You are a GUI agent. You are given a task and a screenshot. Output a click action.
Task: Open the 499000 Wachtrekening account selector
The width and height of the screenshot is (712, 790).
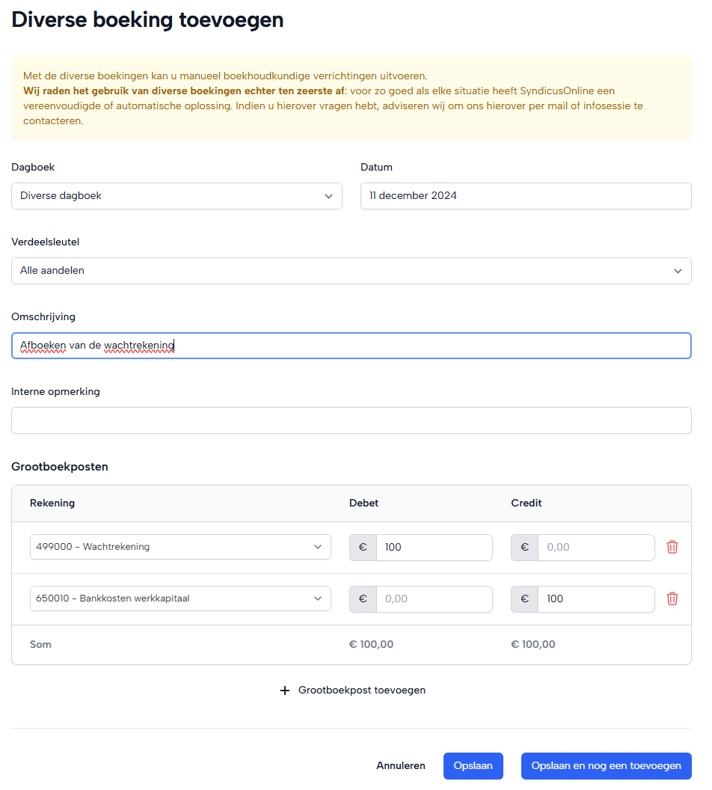click(x=180, y=547)
